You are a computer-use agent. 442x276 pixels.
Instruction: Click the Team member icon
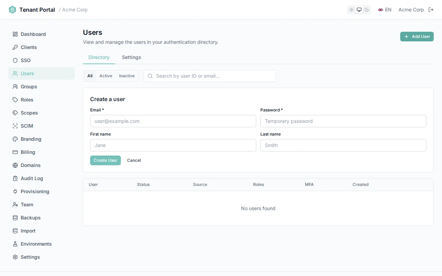pos(15,205)
